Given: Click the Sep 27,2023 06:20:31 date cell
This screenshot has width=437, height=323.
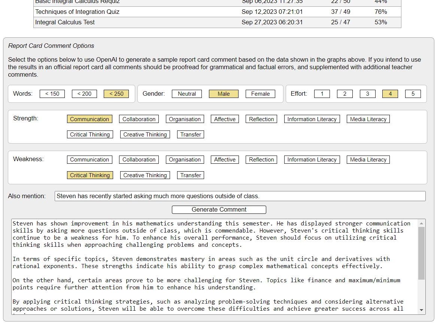Looking at the screenshot, I should coord(272,22).
